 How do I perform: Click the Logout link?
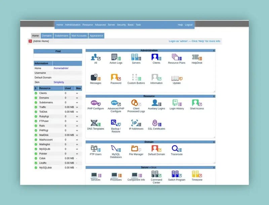pyautogui.click(x=189, y=25)
